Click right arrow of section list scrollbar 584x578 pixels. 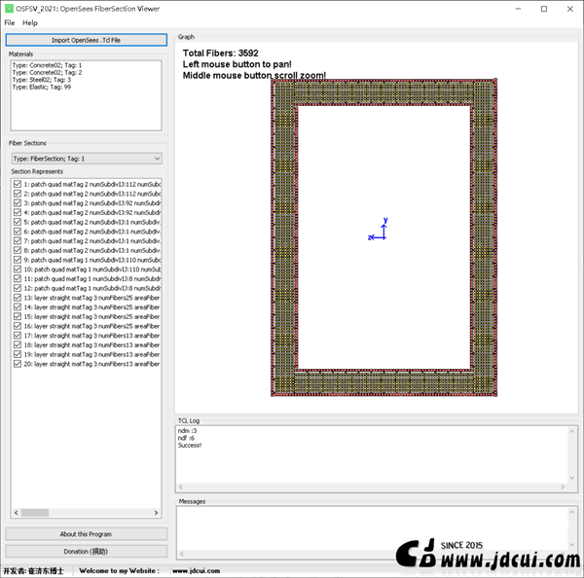[x=156, y=513]
